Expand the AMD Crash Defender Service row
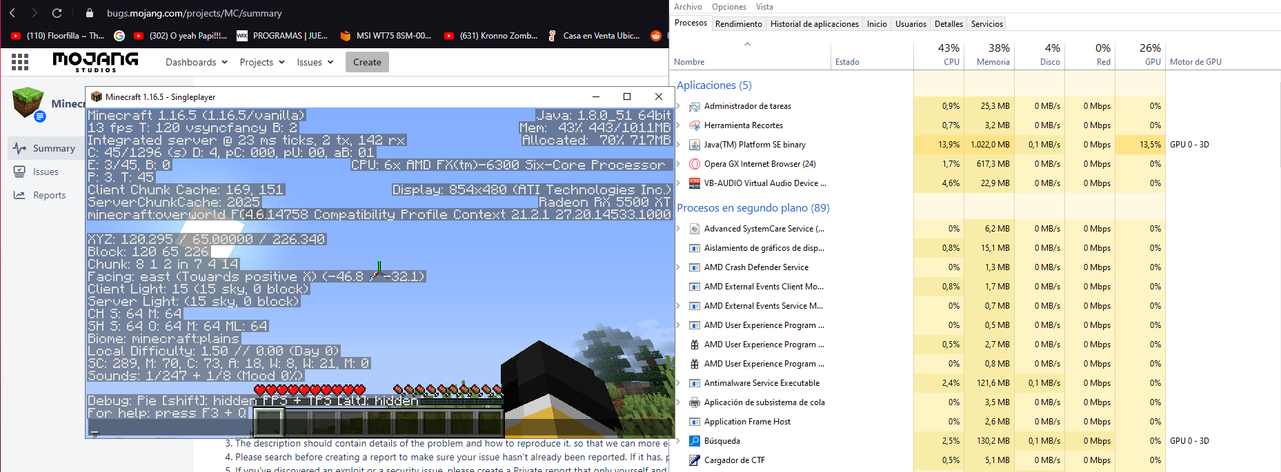This screenshot has width=1281, height=472. click(679, 267)
